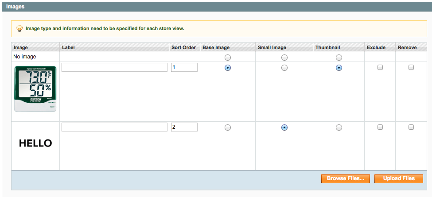Select Base Image radio for No image
432x197 pixels.
228,58
